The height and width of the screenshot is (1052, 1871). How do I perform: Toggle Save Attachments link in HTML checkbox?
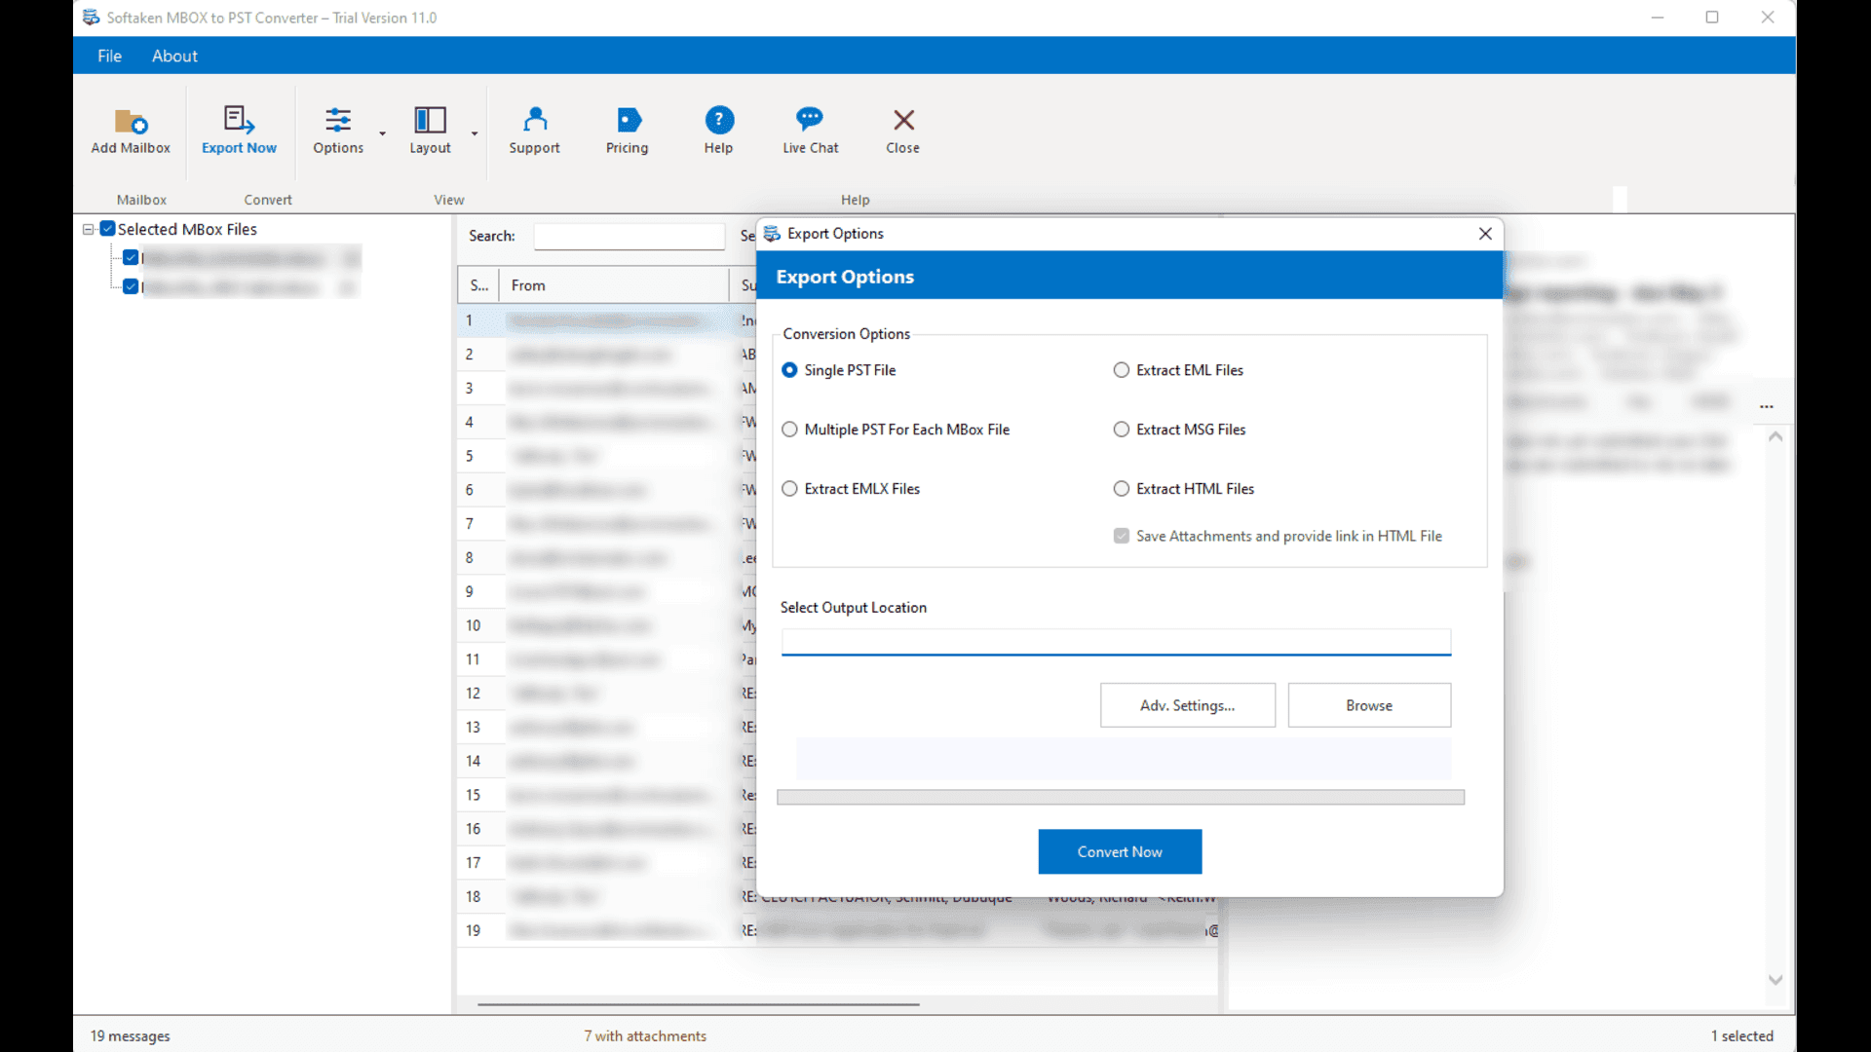(x=1122, y=536)
